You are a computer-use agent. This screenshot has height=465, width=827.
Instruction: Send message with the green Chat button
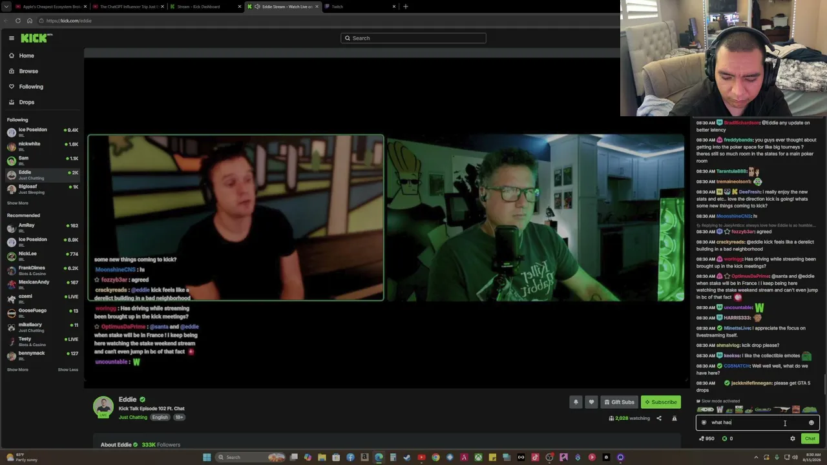[x=810, y=439]
